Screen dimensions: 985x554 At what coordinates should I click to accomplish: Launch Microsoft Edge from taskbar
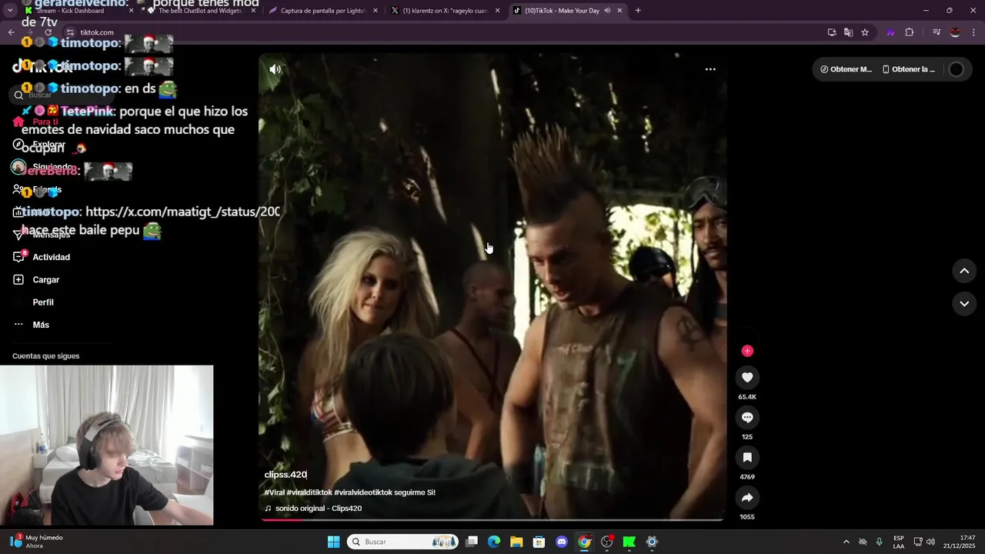[x=494, y=542]
